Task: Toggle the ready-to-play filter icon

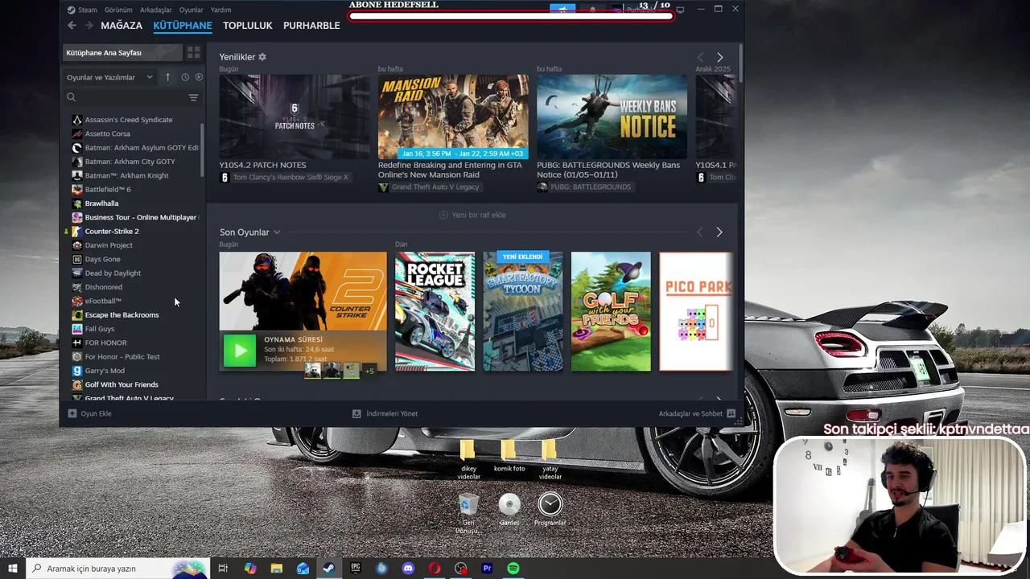Action: pyautogui.click(x=199, y=77)
